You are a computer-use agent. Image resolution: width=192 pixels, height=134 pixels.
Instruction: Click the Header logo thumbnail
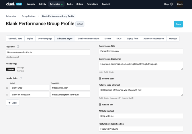tap(11, 69)
